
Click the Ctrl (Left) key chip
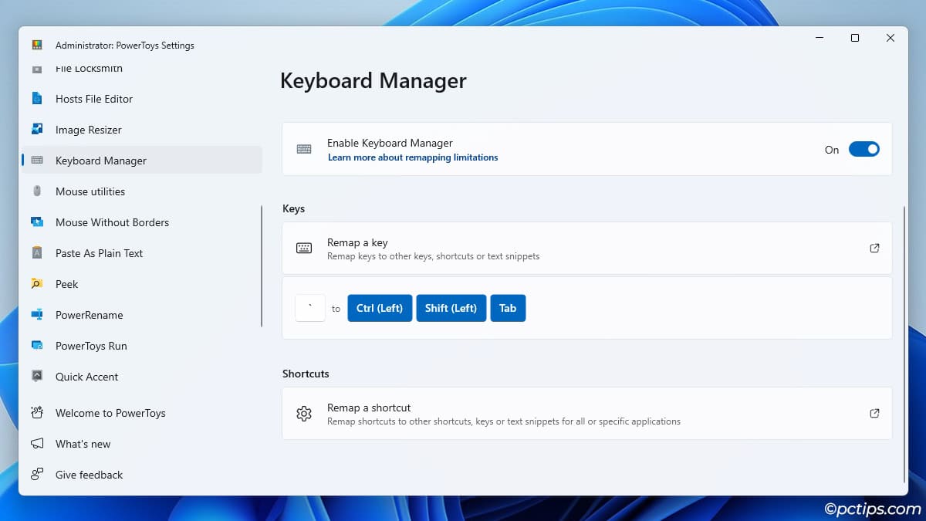380,308
